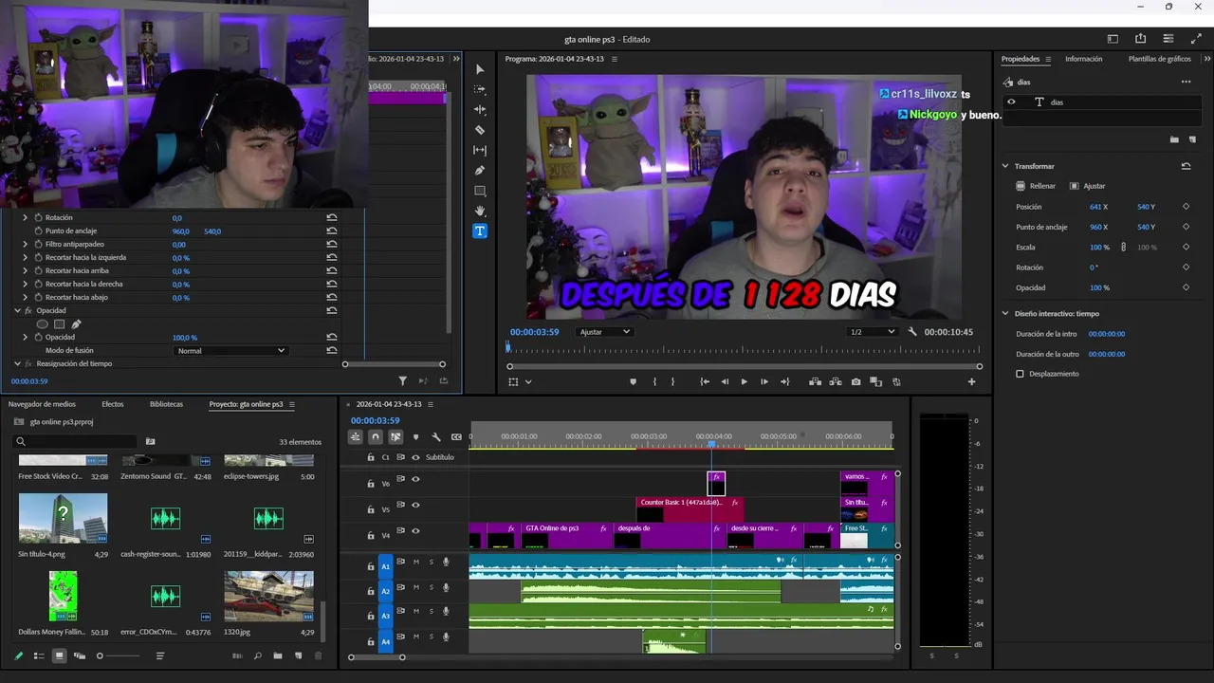
Task: Toggle V4 track output eye
Action: coord(415,531)
